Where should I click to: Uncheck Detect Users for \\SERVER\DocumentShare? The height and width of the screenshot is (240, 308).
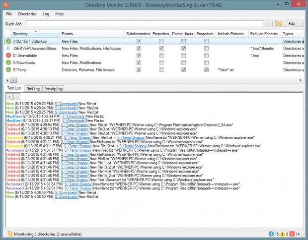(x=183, y=48)
